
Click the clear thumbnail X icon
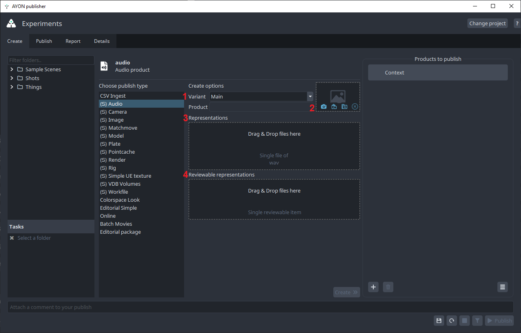click(355, 107)
